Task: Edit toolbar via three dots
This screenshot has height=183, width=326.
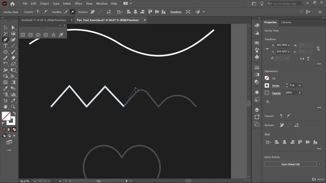Action: pos(9,150)
